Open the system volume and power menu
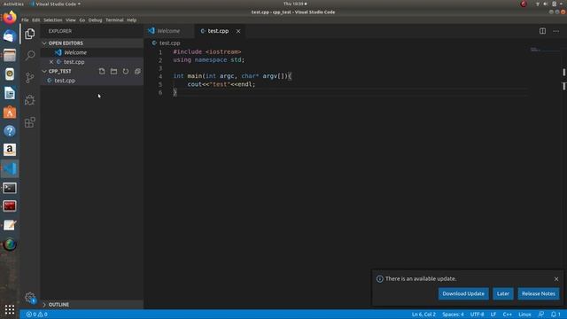 pos(549,4)
